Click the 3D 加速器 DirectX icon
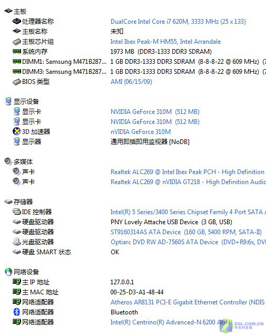The height and width of the screenshot is (335, 266). click(17, 131)
